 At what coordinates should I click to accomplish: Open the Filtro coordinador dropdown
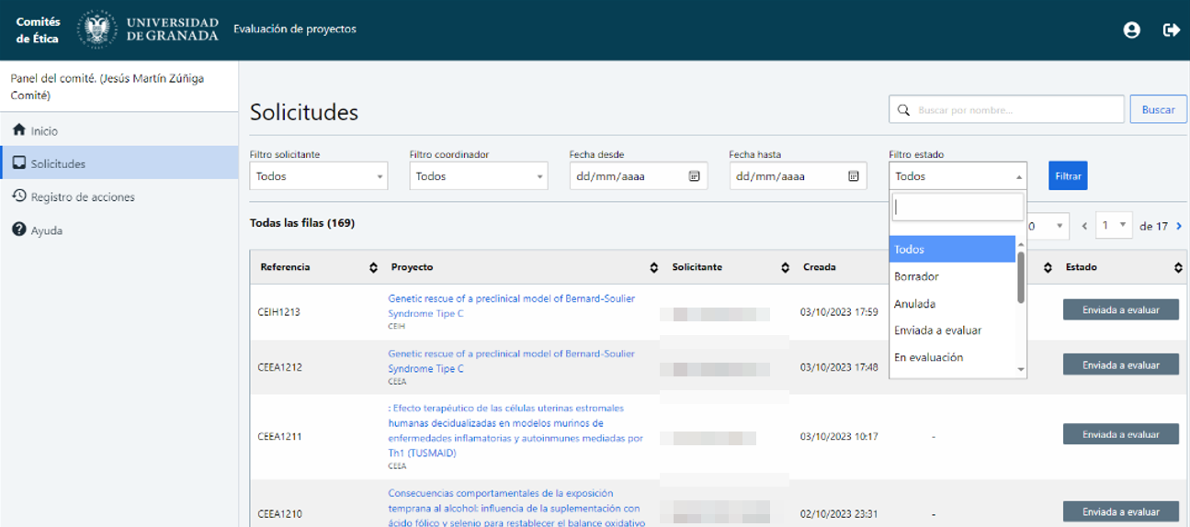(478, 176)
